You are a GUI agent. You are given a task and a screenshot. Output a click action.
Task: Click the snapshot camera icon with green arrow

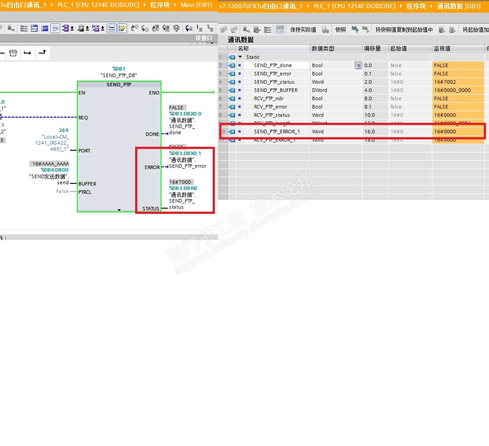[355, 30]
